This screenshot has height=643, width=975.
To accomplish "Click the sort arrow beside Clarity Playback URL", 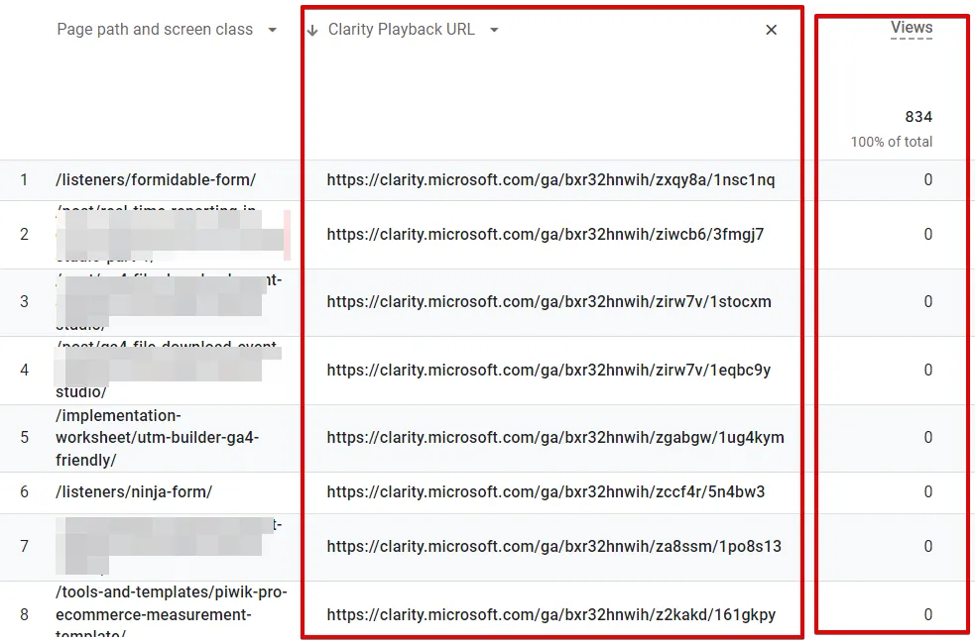I will (x=312, y=31).
